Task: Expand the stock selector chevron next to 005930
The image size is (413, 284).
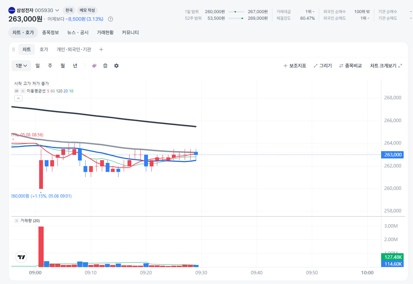Action: click(57, 10)
